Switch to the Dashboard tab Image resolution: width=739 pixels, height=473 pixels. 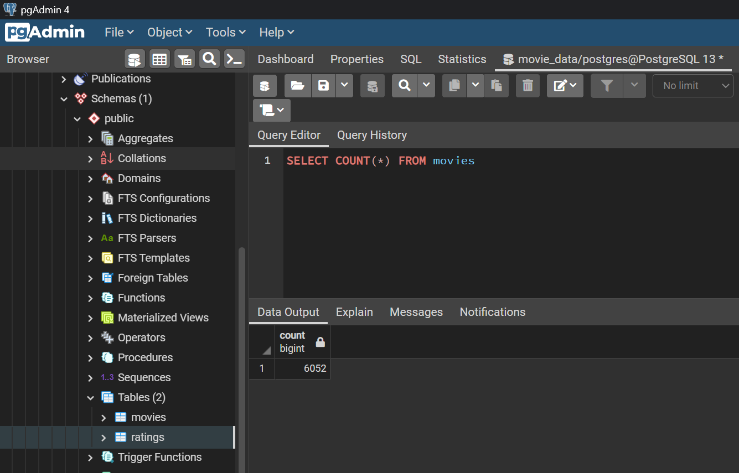(286, 59)
